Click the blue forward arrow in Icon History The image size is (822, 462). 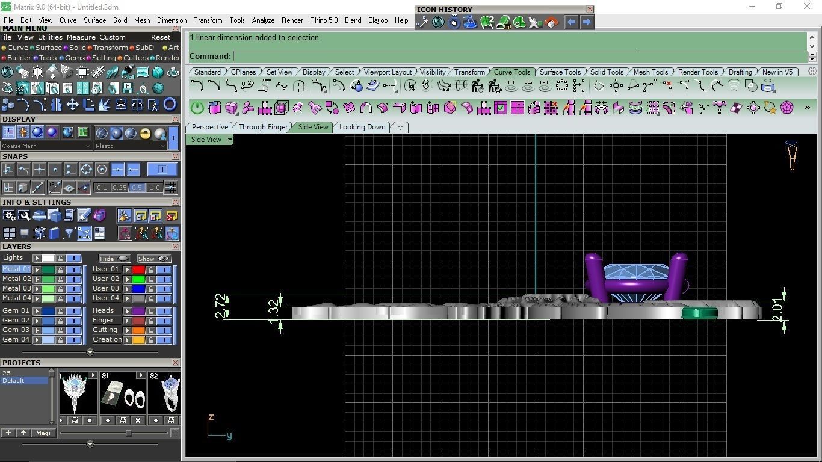[x=587, y=22]
